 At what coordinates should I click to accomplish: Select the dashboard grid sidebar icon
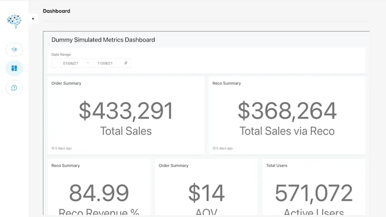(14, 68)
